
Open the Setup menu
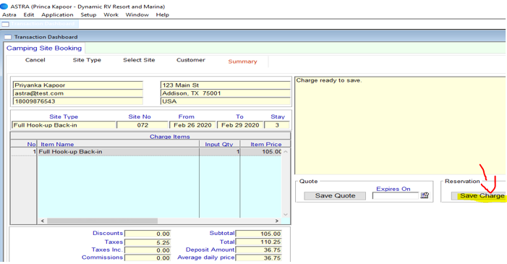pyautogui.click(x=88, y=15)
